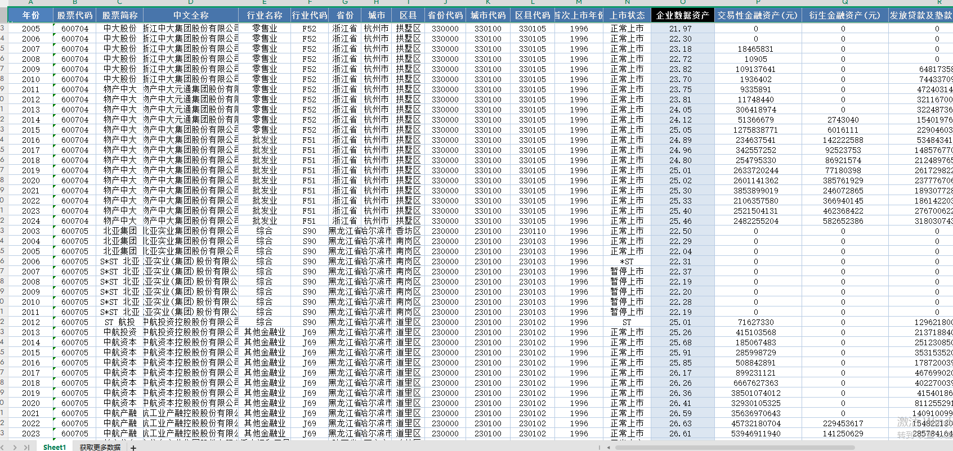Screen dimensions: 953x451
Task: Select the highlighted 企业数据资产 header cell
Action: [x=682, y=15]
